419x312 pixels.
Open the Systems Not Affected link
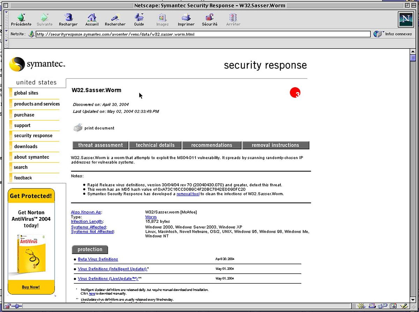pos(92,232)
